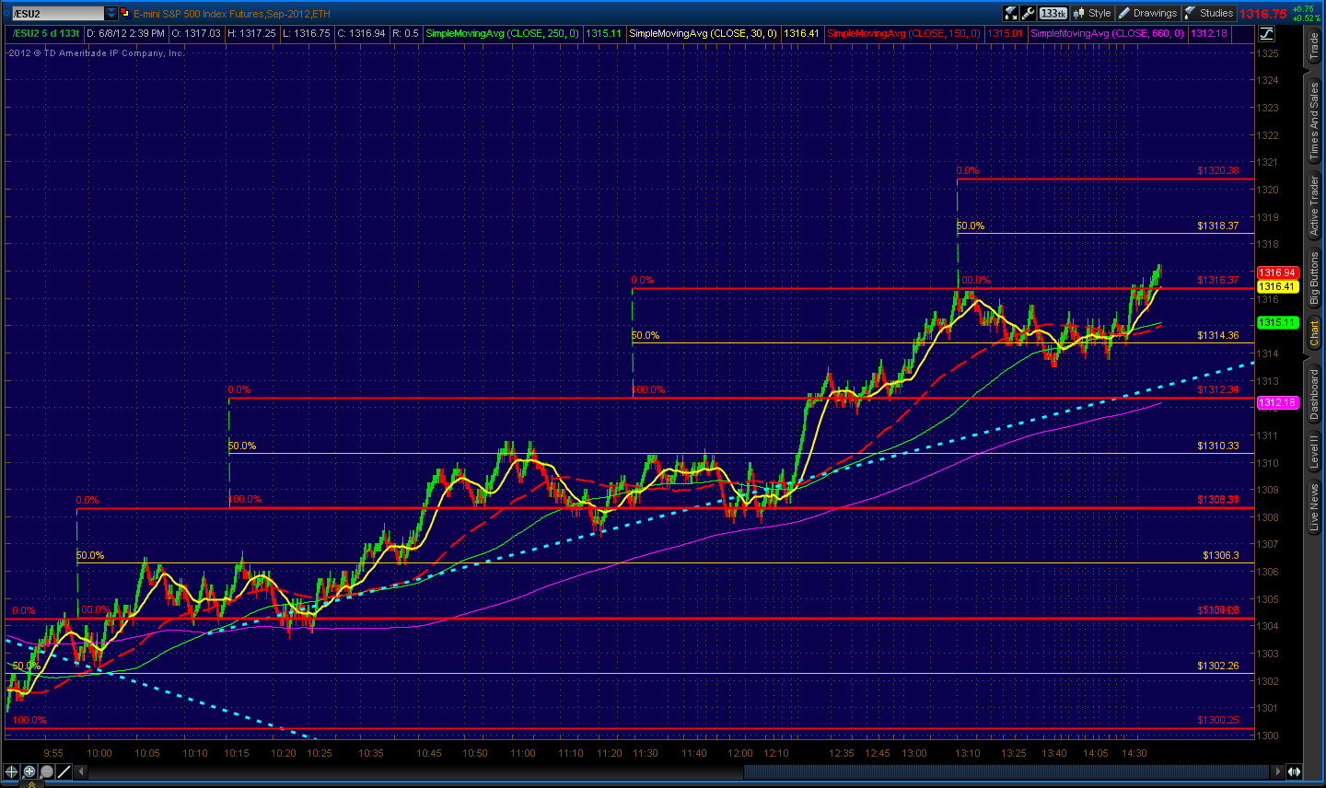Click the time-axis expand/compress icon at bottom right
Screen dimensions: 1326x788
tap(1294, 771)
